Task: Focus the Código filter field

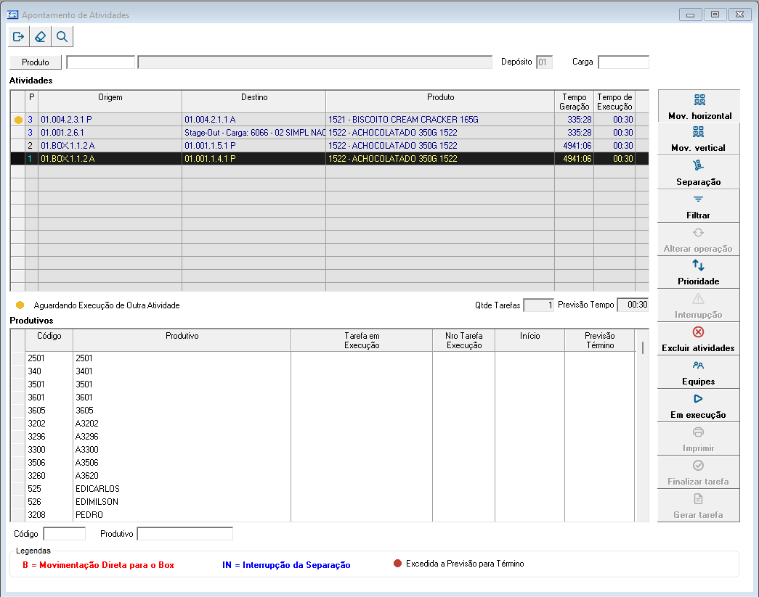Action: tap(65, 534)
